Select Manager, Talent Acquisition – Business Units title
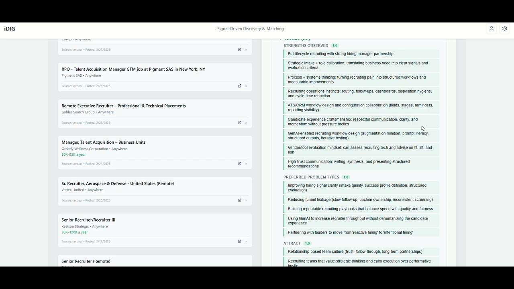This screenshot has height=289, width=514. [x=104, y=142]
